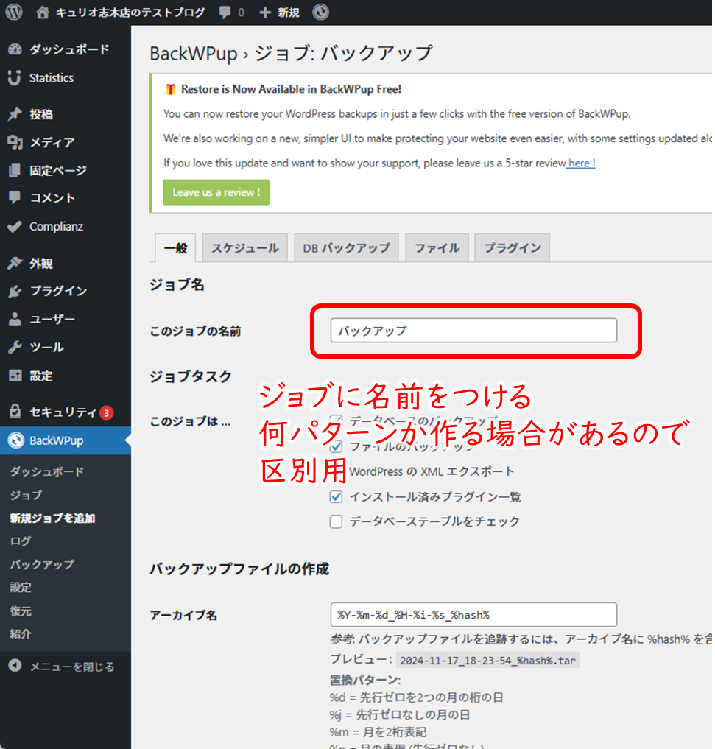Viewport: 715px width, 749px height.
Task: Click the BackWPup icon in top admin bar
Action: [321, 12]
